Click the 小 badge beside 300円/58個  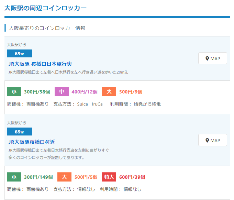tap(14, 92)
